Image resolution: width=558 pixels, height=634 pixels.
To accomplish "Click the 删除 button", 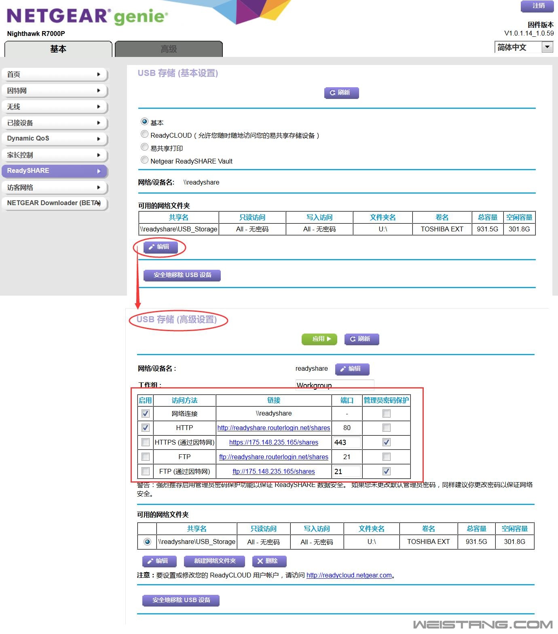I will [269, 561].
